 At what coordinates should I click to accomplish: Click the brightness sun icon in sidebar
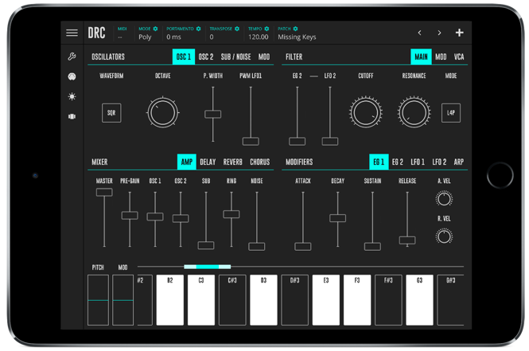(x=72, y=97)
